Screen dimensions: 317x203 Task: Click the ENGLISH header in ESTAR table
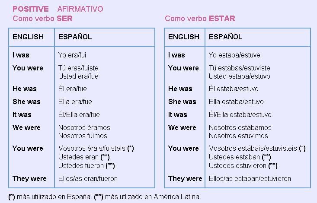click(x=184, y=37)
